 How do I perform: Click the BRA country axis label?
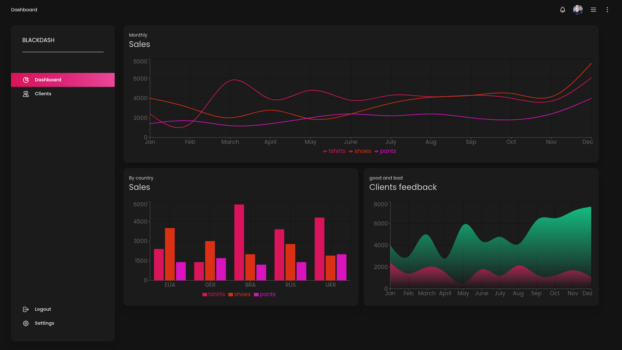250,285
